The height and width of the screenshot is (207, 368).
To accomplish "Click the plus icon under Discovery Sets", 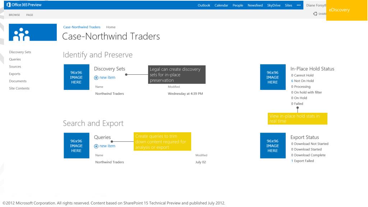I will [x=96, y=78].
